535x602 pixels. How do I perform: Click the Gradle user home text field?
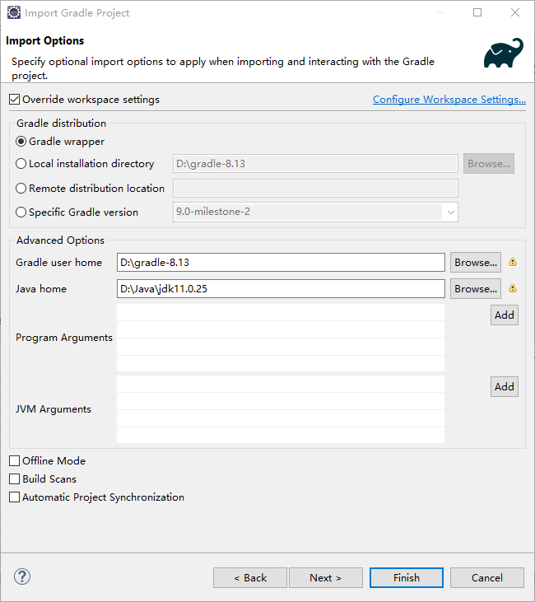(281, 263)
